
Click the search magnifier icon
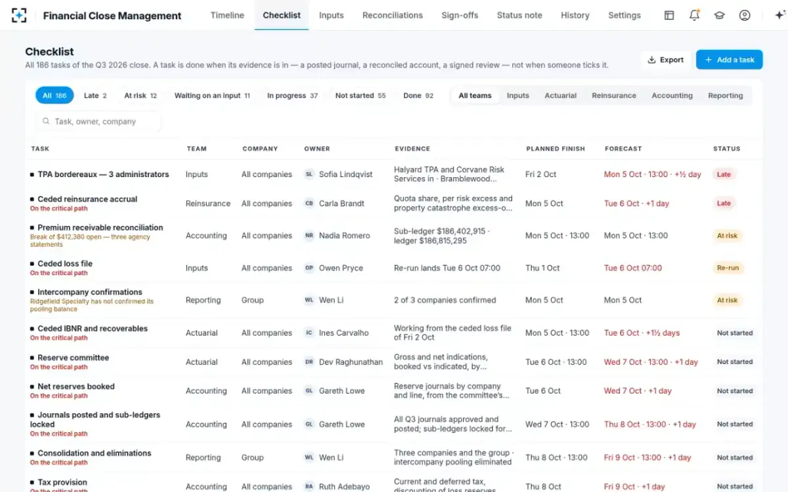coord(46,121)
